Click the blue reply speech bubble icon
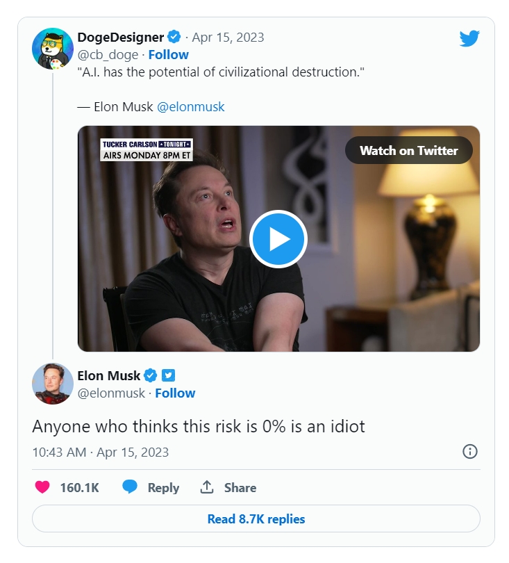This screenshot has height=563, width=509. click(x=130, y=487)
